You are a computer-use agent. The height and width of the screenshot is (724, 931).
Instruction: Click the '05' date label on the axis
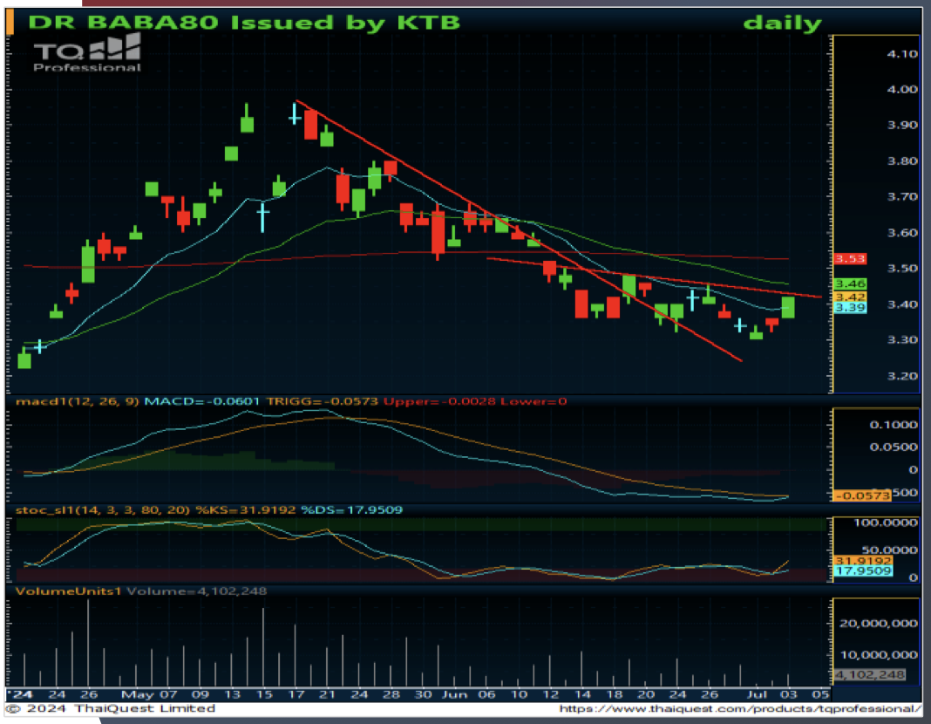point(820,694)
